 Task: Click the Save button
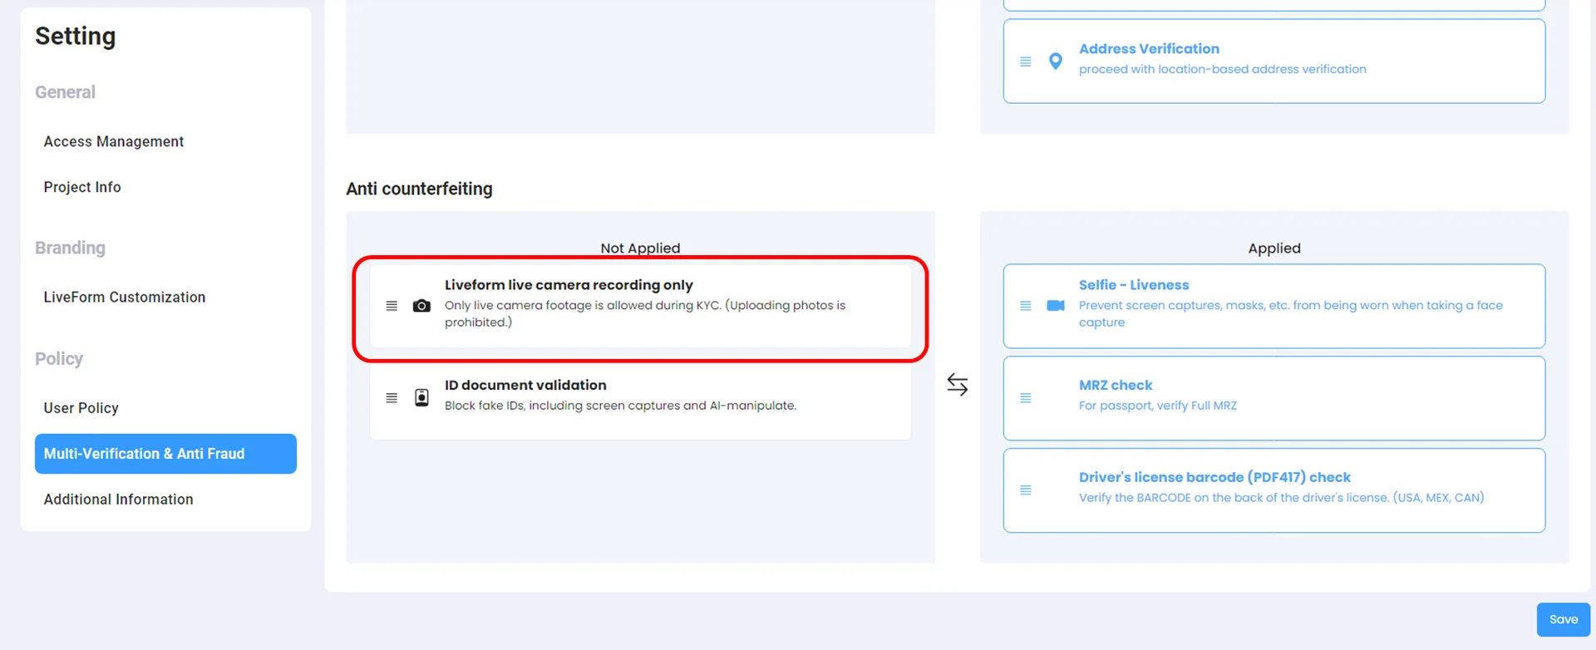click(x=1563, y=619)
